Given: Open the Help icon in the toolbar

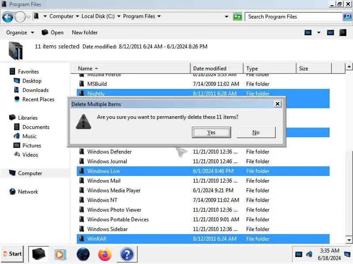Looking at the screenshot, I should pyautogui.click(x=343, y=33).
